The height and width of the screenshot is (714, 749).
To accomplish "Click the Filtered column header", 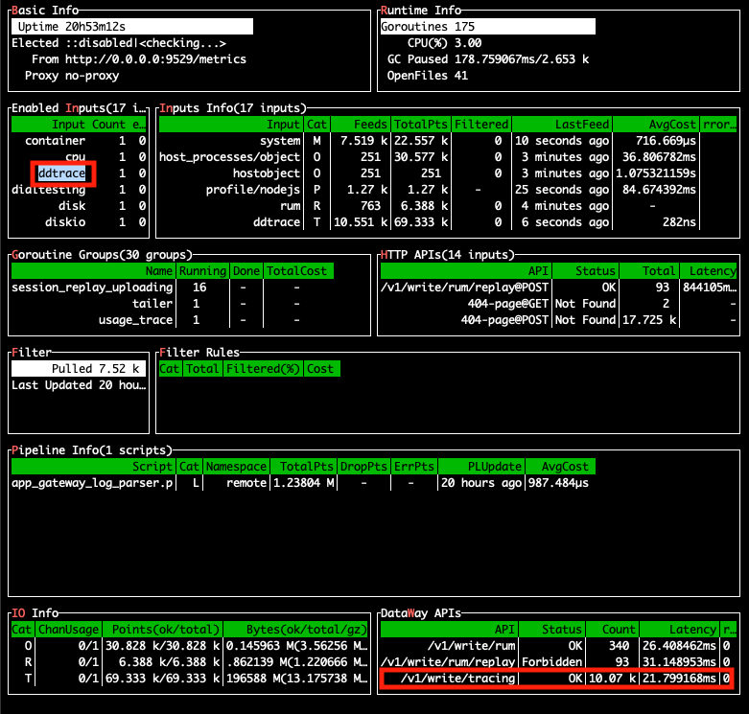I will (x=481, y=125).
